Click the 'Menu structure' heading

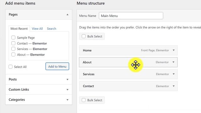point(91,3)
